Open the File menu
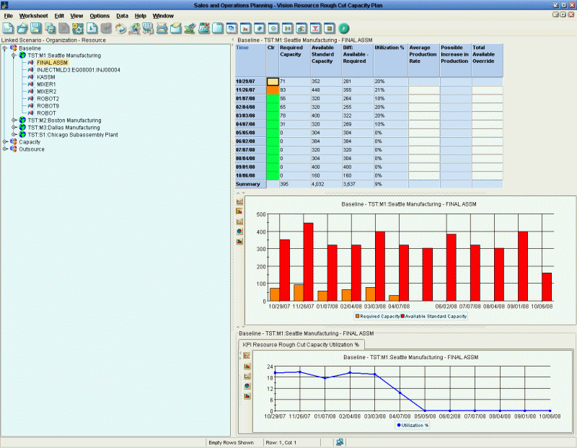 point(8,16)
